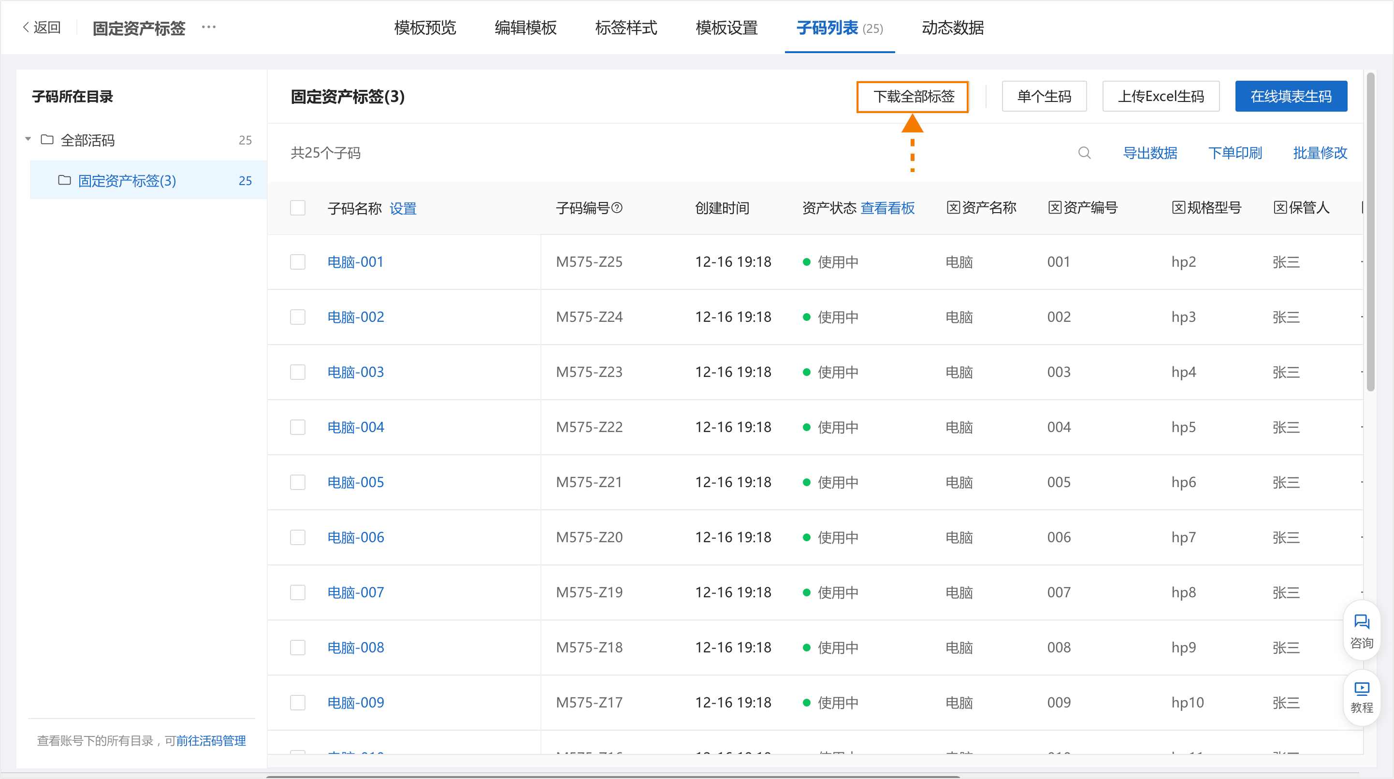Open 查看看板 link

click(x=887, y=208)
